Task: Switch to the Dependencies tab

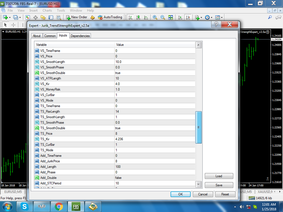Action: point(80,36)
